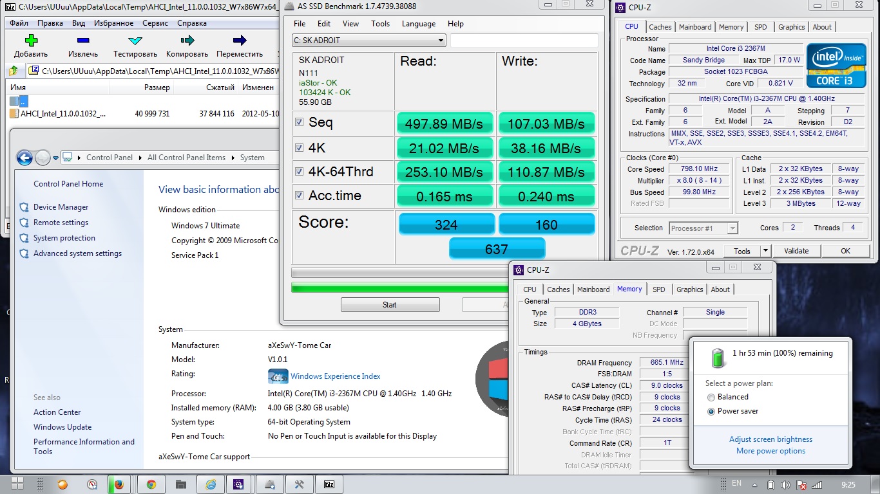Viewport: 880px width, 494px height.
Task: Open the More power options link
Action: (770, 451)
